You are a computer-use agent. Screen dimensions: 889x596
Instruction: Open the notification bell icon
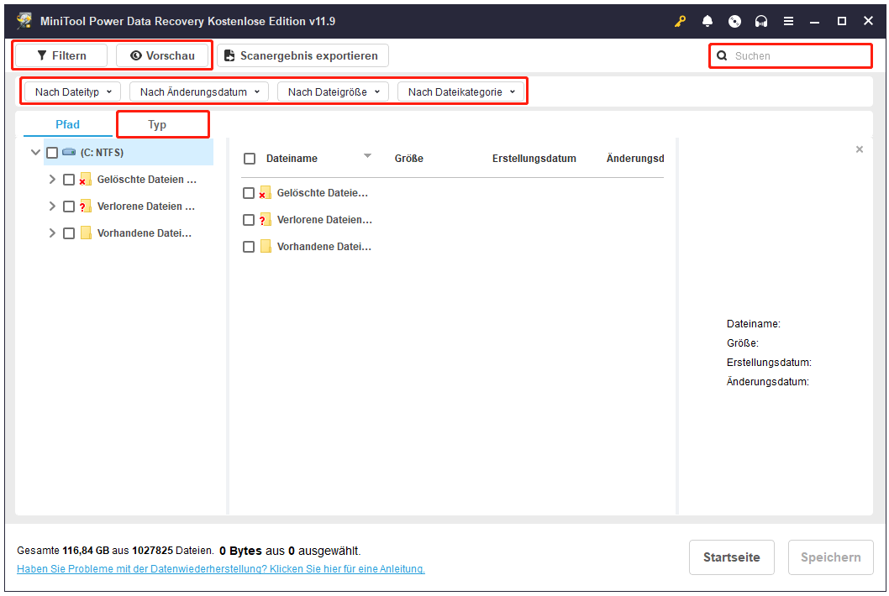[707, 22]
